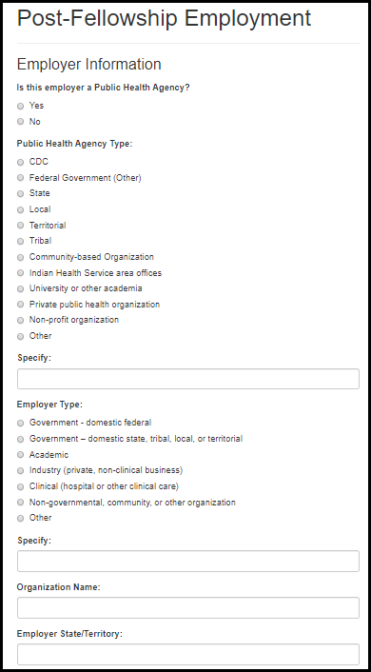Focus the Employer State/Territory field
Viewport: 371px width, 672px height.
(x=188, y=655)
